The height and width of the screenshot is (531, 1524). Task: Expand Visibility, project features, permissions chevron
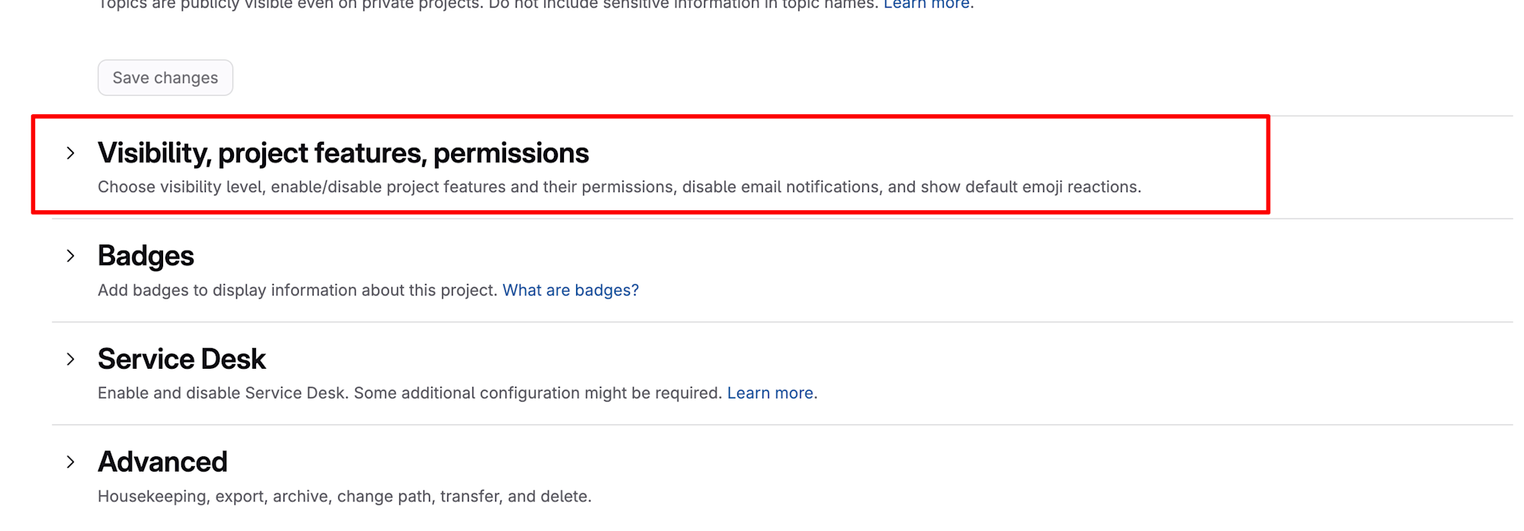(71, 153)
